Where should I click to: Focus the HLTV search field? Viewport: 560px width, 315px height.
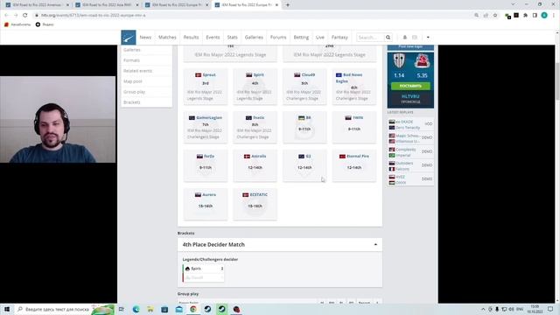370,37
